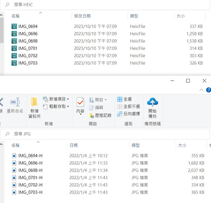
Task: Click date 2022/1/4 上午 11:34
Action: click(x=89, y=170)
